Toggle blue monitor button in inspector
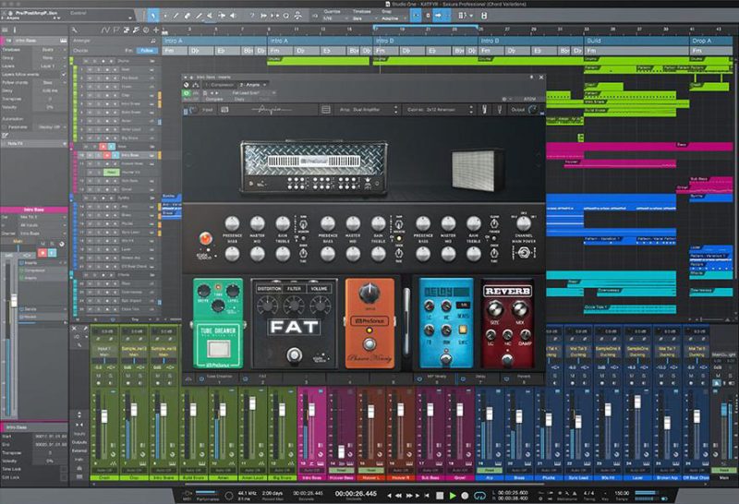This screenshot has height=504, width=739. (x=53, y=254)
